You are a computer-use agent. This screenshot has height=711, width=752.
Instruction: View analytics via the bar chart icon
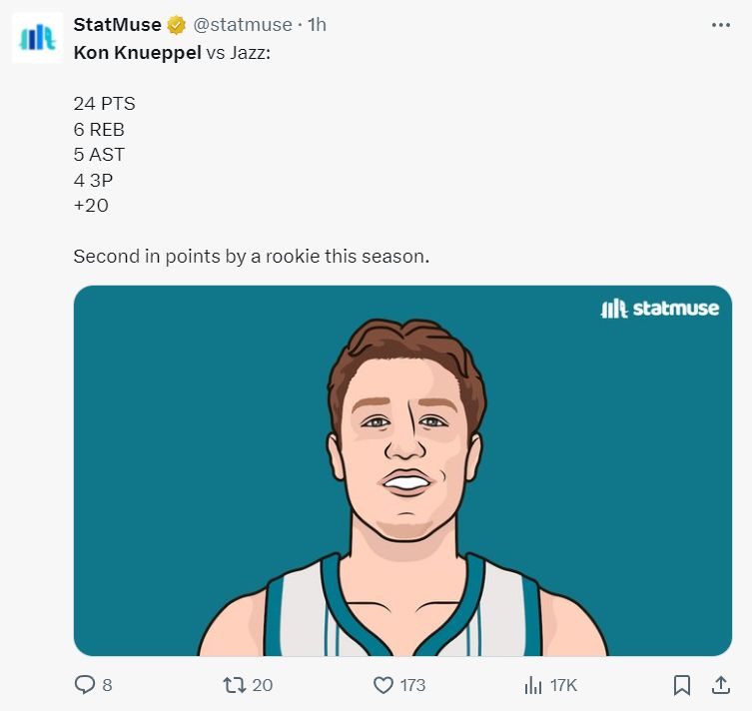click(533, 685)
